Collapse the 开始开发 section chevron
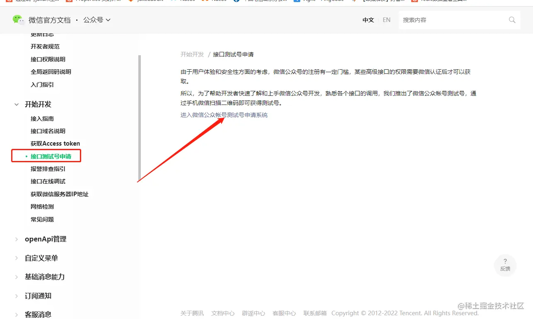The height and width of the screenshot is (319, 533). coord(17,105)
